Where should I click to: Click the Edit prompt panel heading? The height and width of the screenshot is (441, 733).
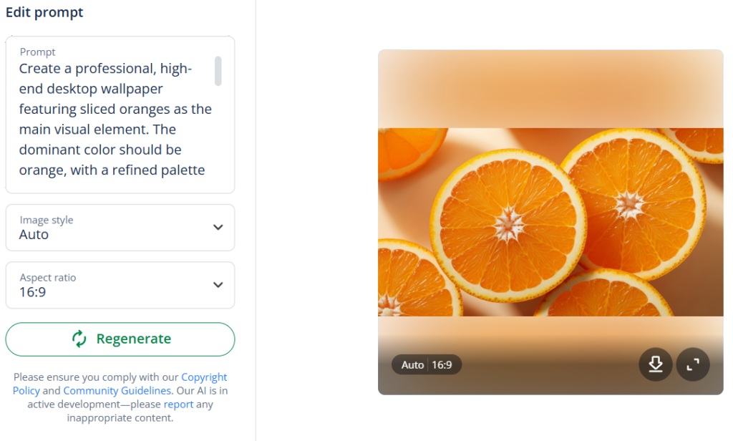[44, 13]
